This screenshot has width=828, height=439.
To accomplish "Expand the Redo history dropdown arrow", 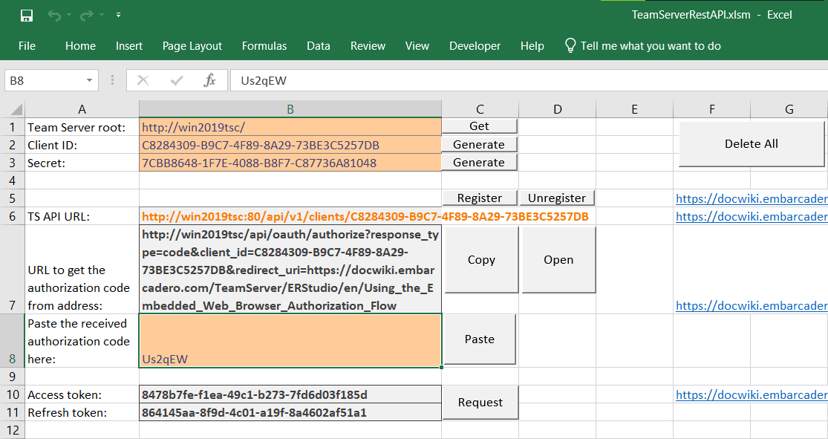I will (x=102, y=16).
